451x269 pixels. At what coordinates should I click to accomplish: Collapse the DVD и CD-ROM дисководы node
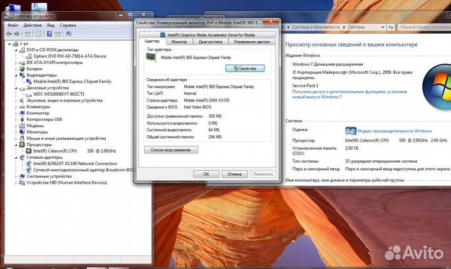coord(16,50)
